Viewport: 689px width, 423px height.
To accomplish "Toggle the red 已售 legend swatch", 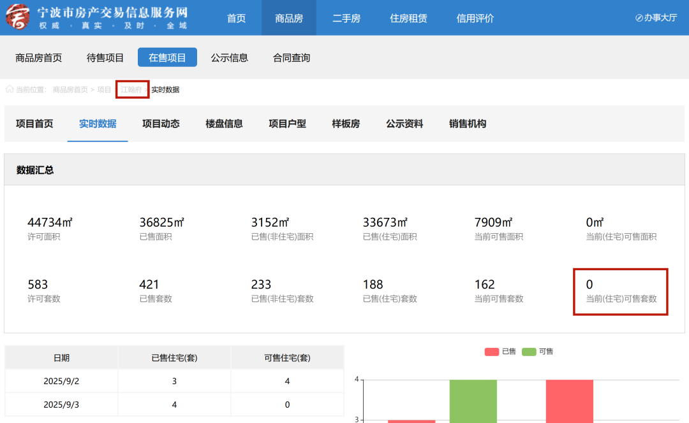I will click(x=491, y=352).
